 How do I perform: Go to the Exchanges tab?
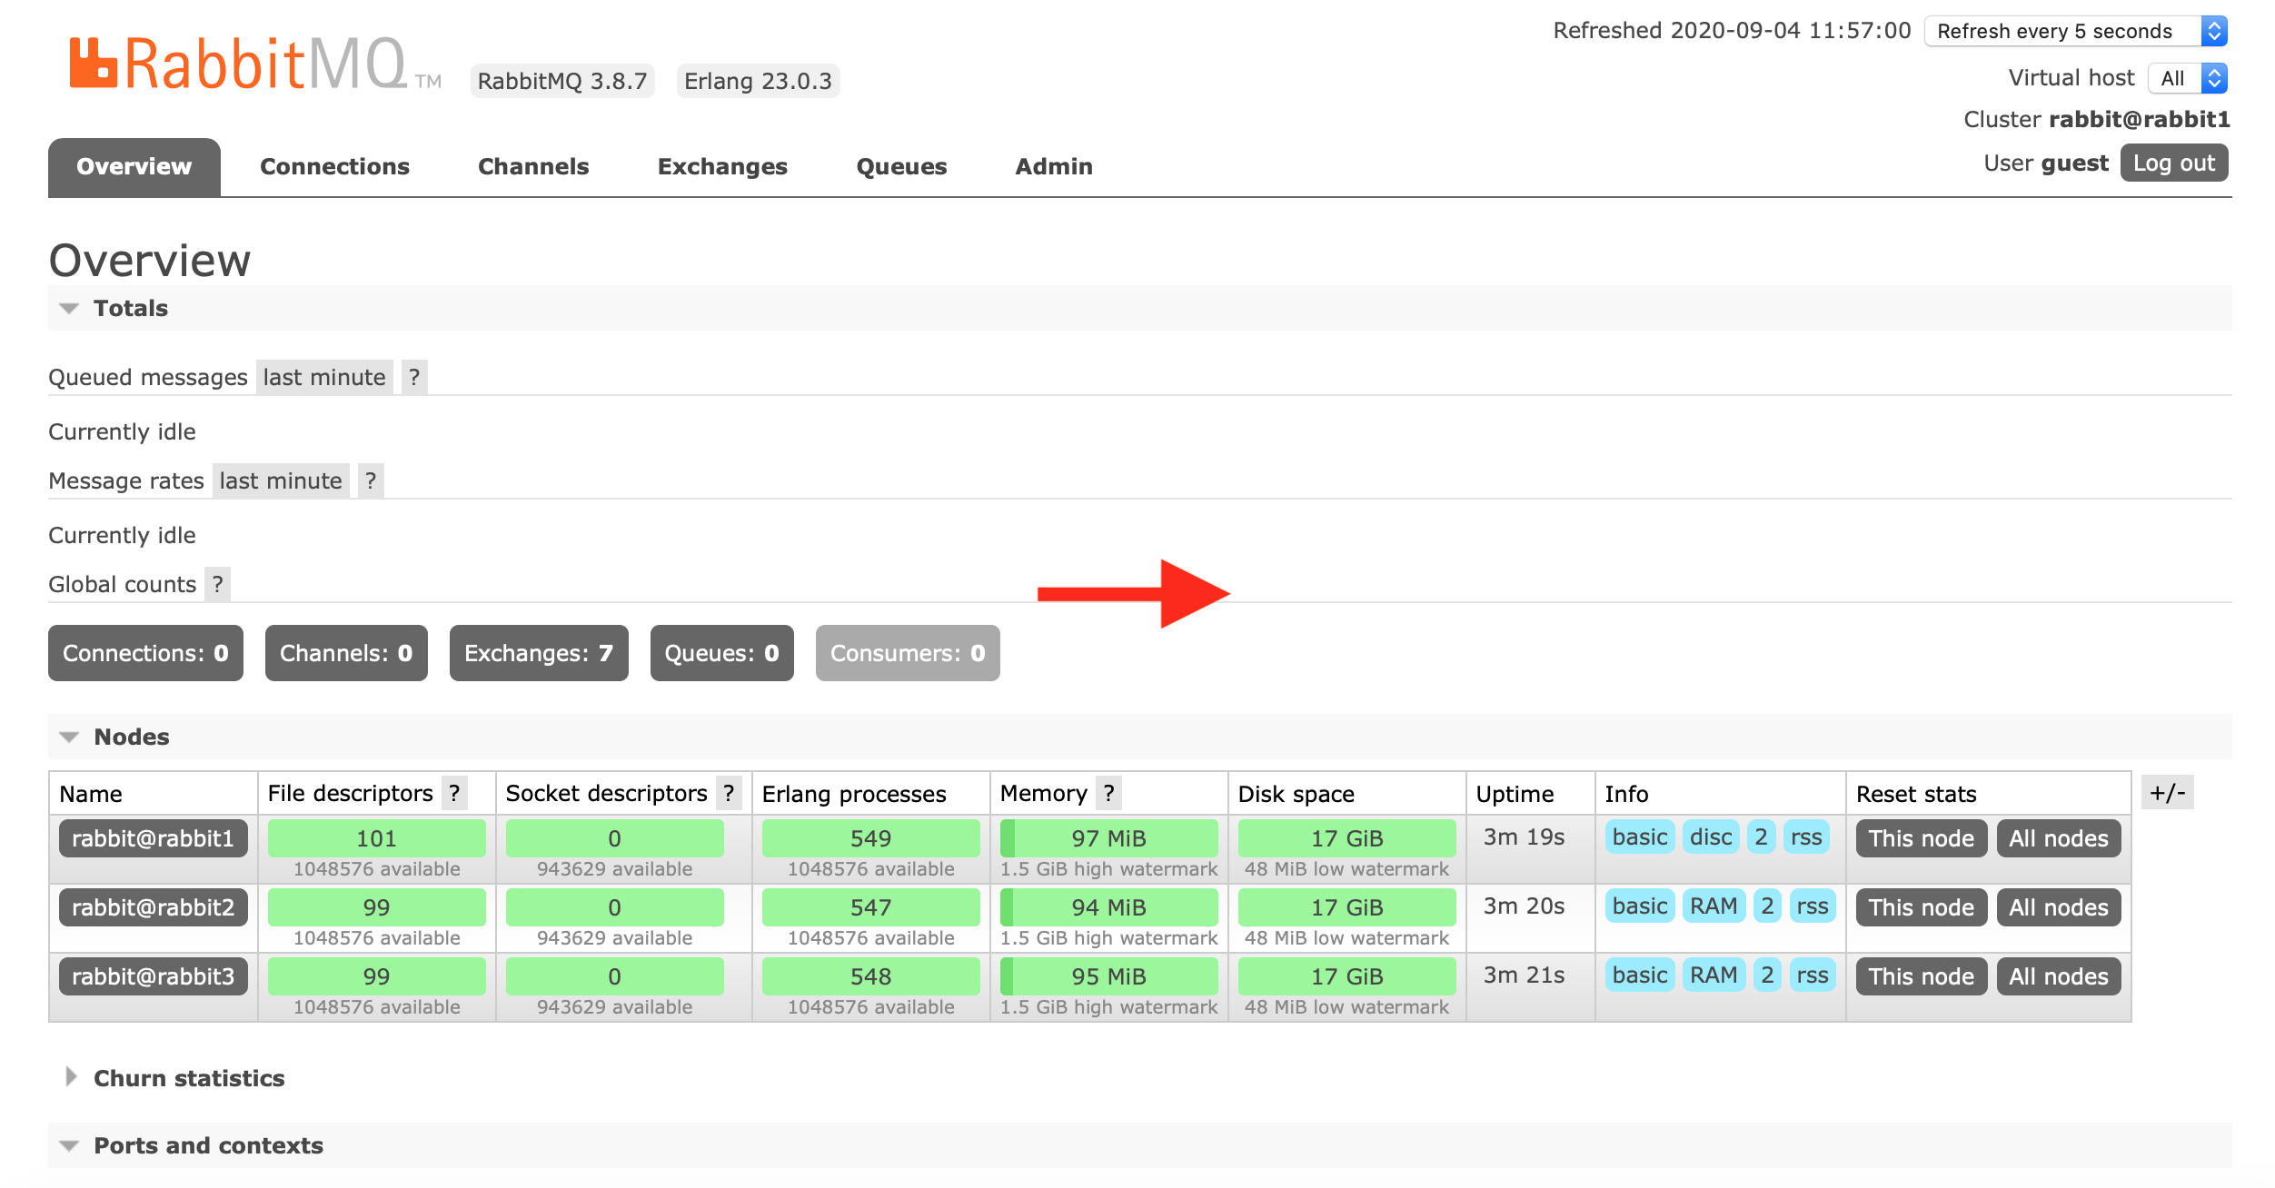tap(722, 167)
